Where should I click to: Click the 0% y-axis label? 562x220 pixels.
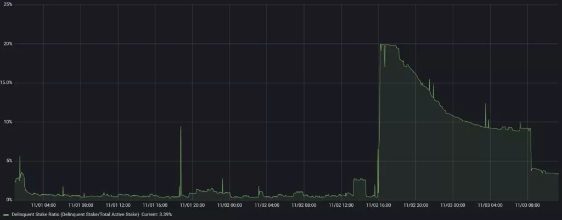tap(9, 200)
